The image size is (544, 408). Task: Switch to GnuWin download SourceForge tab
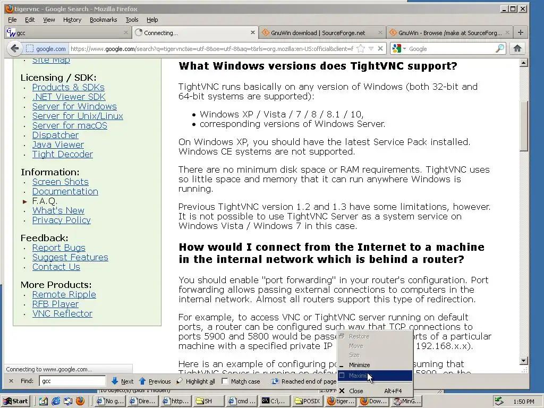pos(322,32)
